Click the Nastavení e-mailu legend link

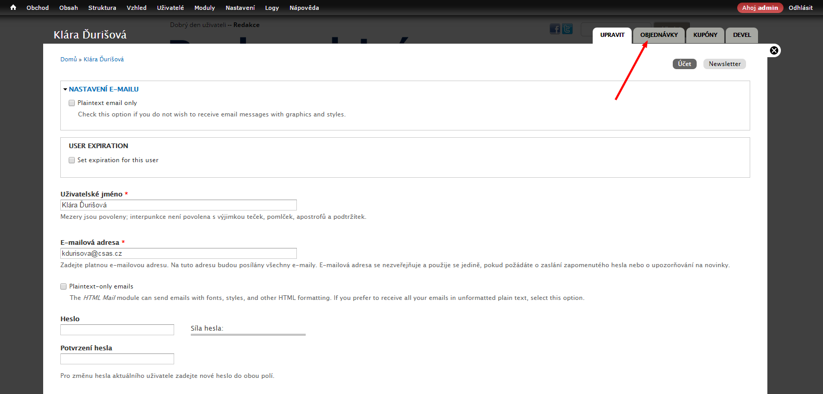pos(103,89)
